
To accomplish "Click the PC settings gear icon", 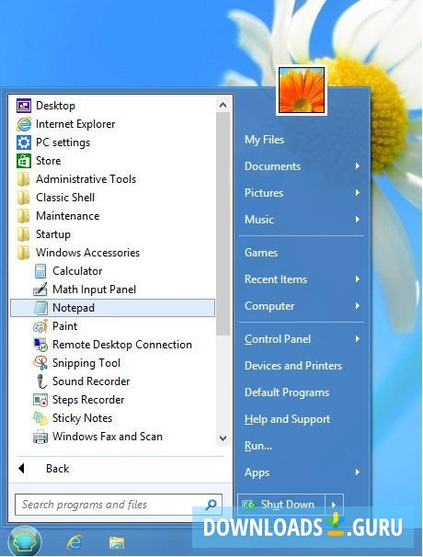I will pos(24,142).
